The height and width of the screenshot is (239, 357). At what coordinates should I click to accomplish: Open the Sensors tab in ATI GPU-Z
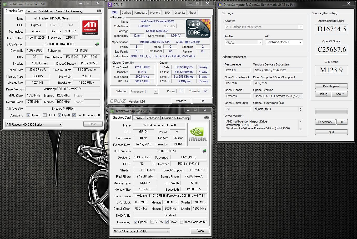point(31,11)
